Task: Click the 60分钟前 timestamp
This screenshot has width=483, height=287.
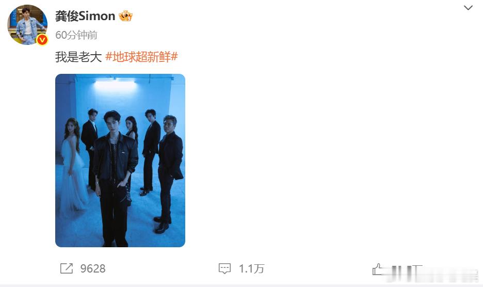Action: pos(76,35)
